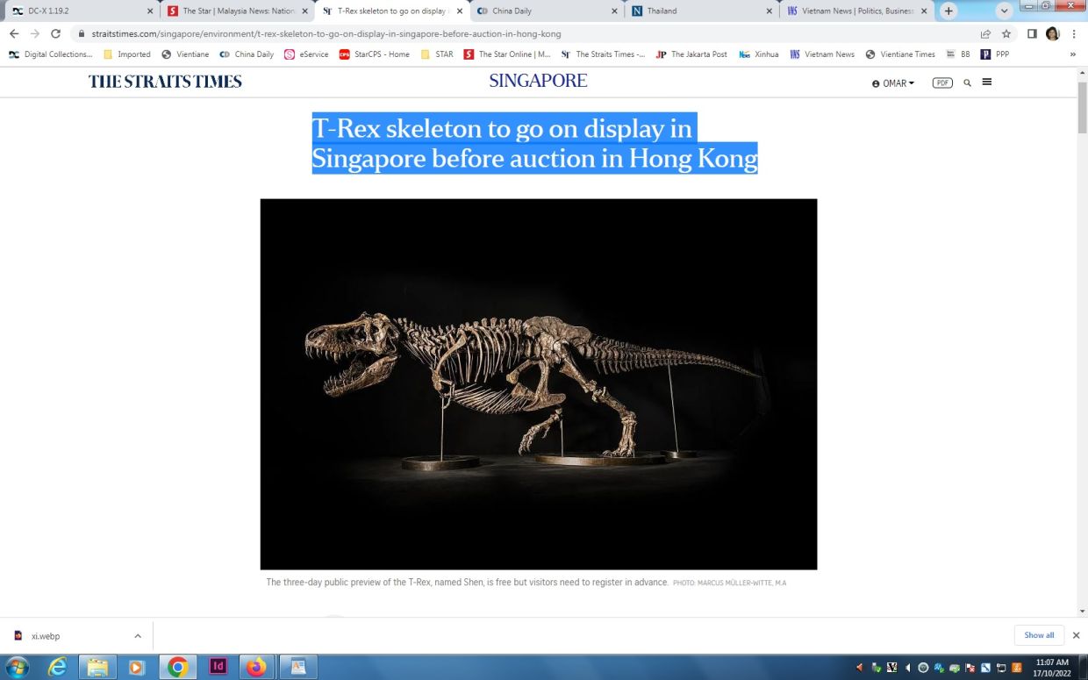Open Digital Collections bookmark
The image size is (1088, 680).
51,54
